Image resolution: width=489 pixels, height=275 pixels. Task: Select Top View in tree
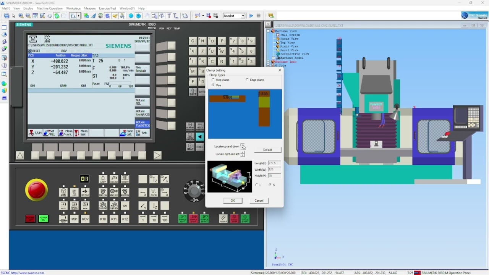(287, 42)
